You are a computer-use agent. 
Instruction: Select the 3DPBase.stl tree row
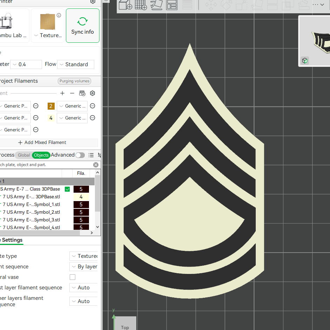click(x=31, y=197)
